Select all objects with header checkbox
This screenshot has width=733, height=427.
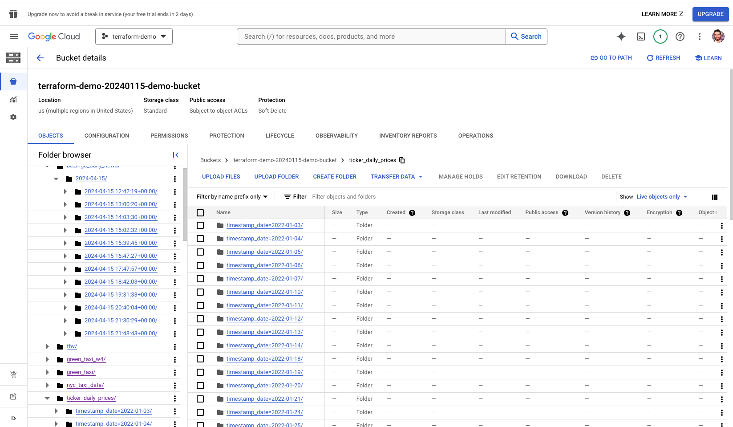[x=200, y=213]
